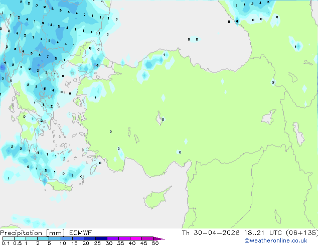This screenshot has width=318, height=245.
Task: Choose the 20–25 mm legend swatch
Action: (x=89, y=238)
